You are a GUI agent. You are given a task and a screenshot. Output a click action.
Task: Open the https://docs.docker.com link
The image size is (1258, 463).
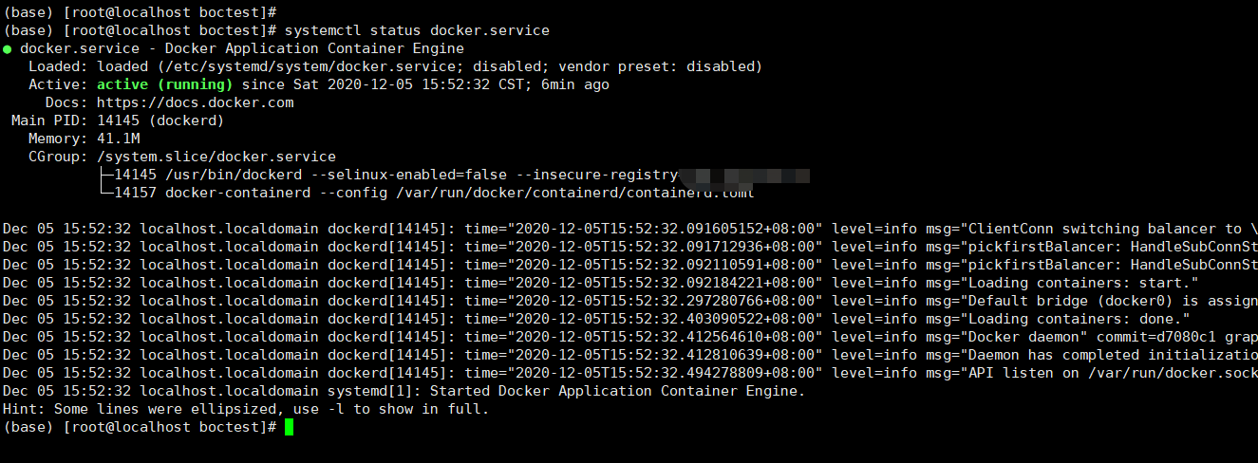pos(195,102)
